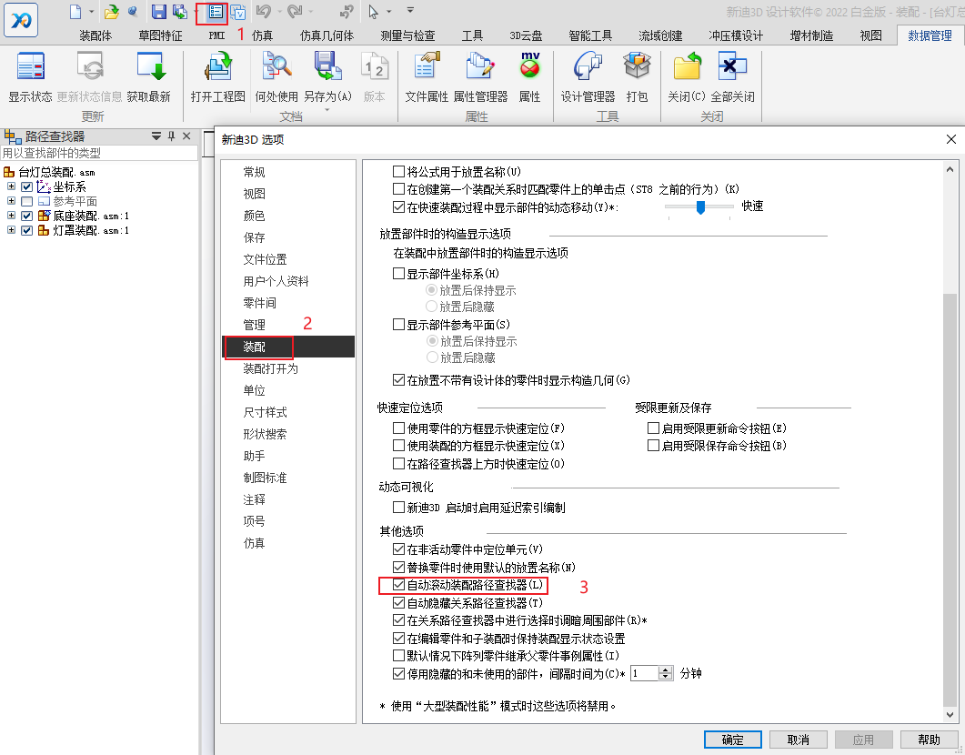Expand the 底座装配.asm:1 node
Image resolution: width=965 pixels, height=755 pixels.
point(11,216)
